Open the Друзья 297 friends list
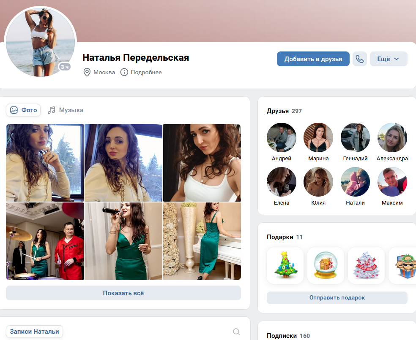 [x=284, y=111]
